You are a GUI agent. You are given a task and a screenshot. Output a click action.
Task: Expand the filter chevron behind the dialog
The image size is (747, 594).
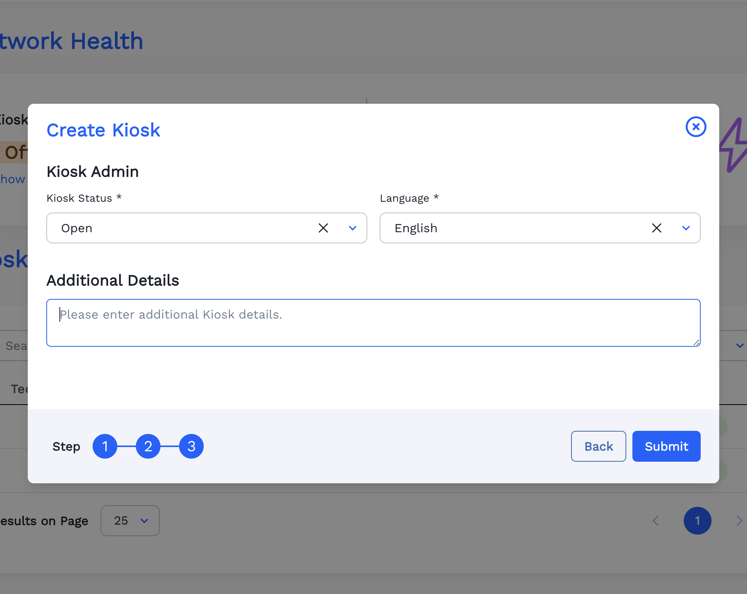point(739,346)
